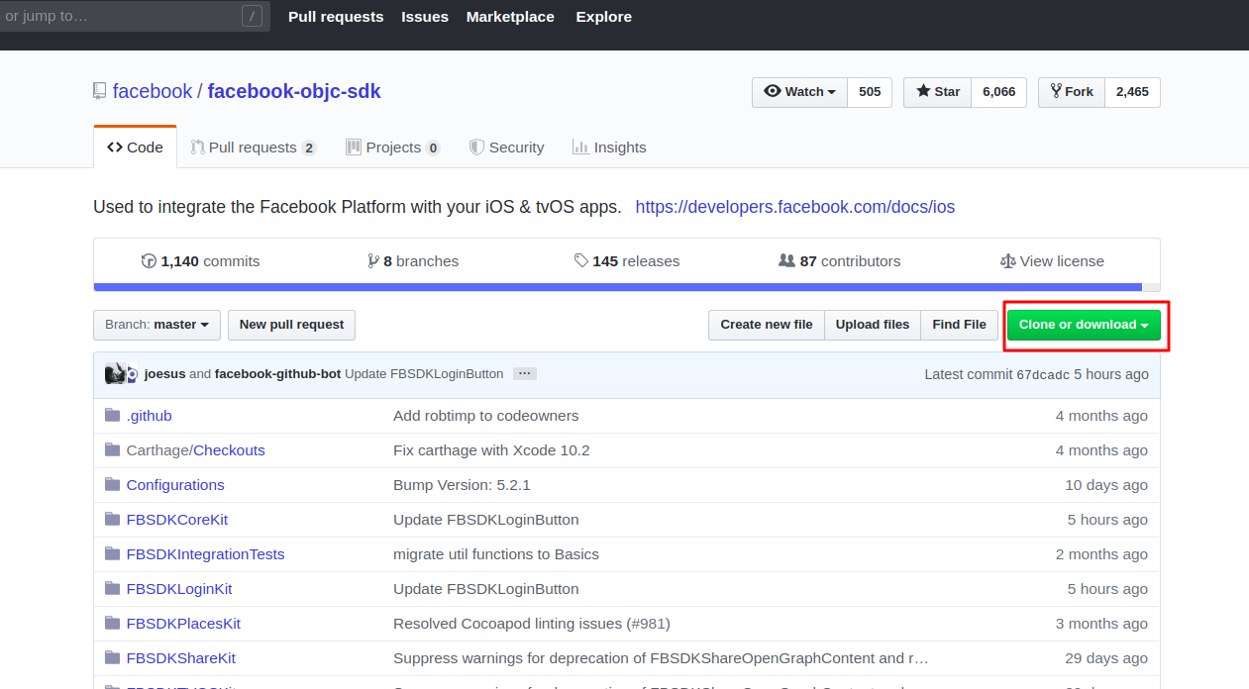The width and height of the screenshot is (1249, 689).
Task: Open joesus author link
Action: pyautogui.click(x=164, y=374)
